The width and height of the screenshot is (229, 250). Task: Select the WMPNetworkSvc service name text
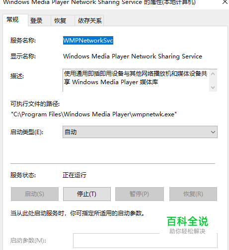coord(88,41)
